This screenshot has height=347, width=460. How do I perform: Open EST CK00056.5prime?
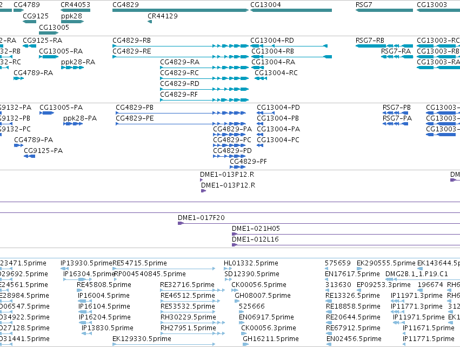pyautogui.click(x=259, y=285)
